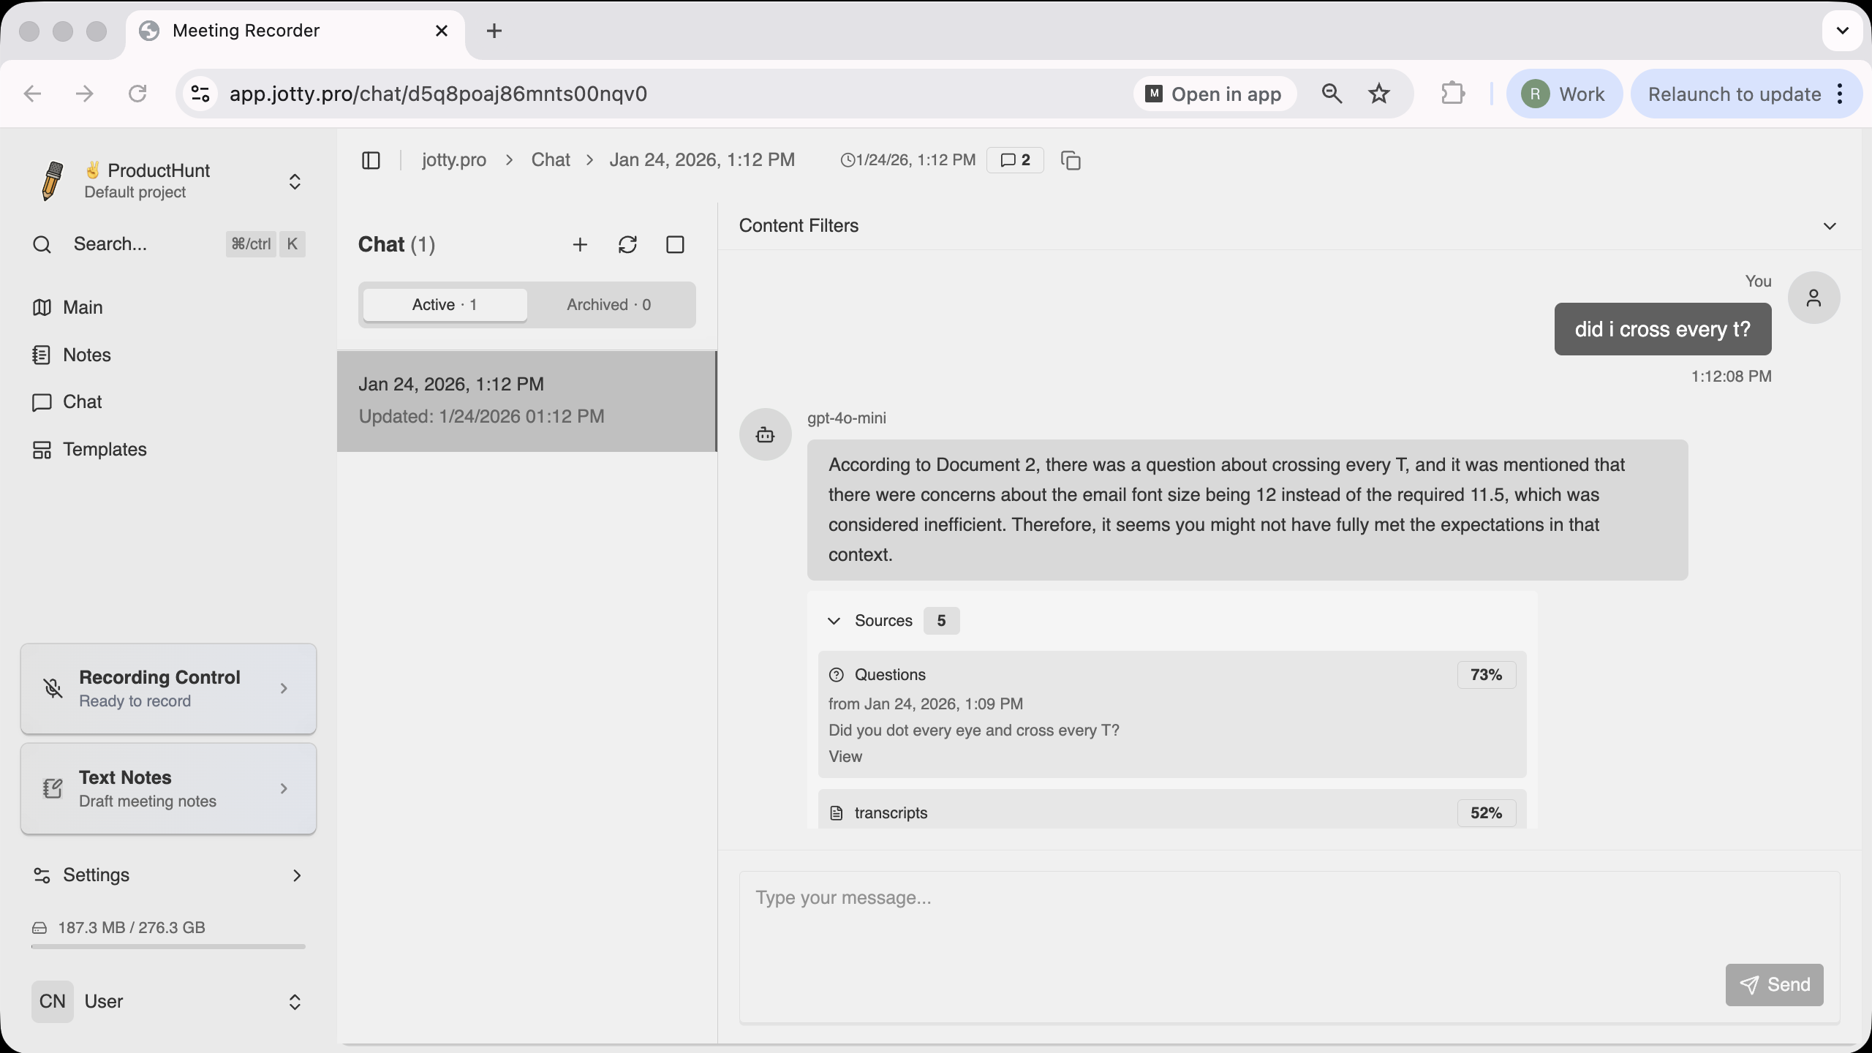Bookmark the page with the star icon
This screenshot has width=1872, height=1053.
tap(1378, 93)
